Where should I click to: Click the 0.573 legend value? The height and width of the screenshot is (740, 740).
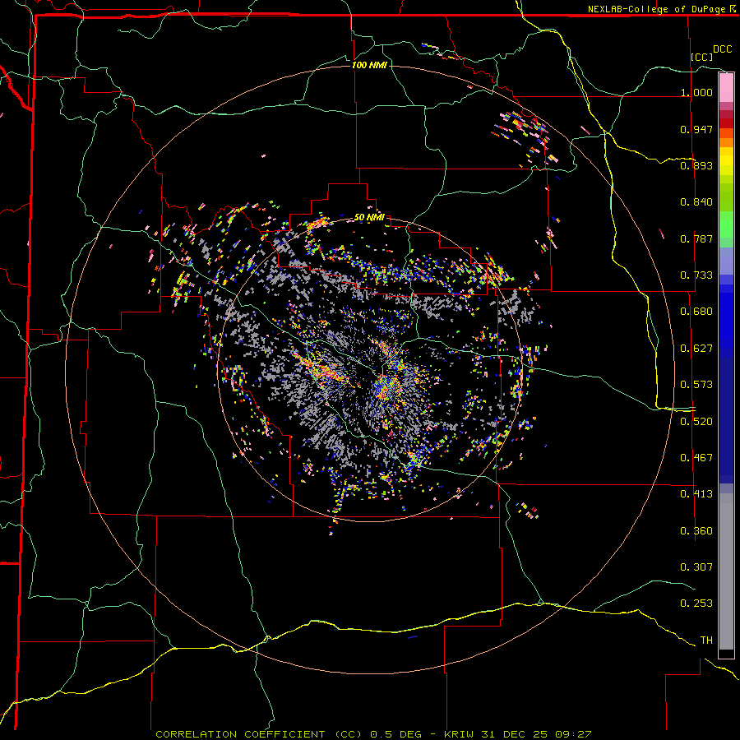pyautogui.click(x=696, y=385)
